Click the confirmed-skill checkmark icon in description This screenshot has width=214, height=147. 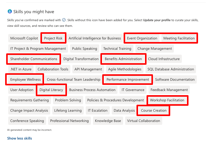[64, 20]
